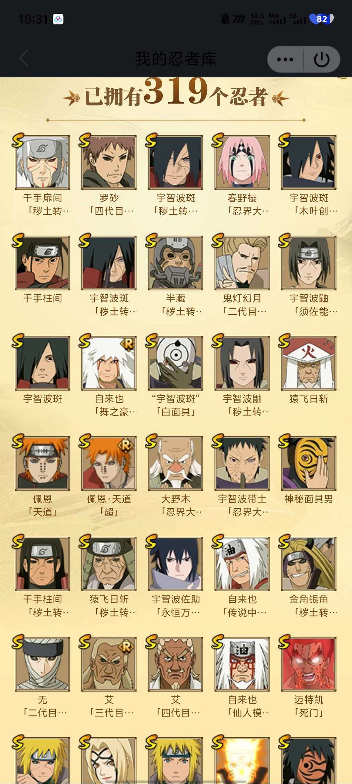
Task: Open 鬼灯幻月 二代目 ninja card
Action: [x=242, y=263]
